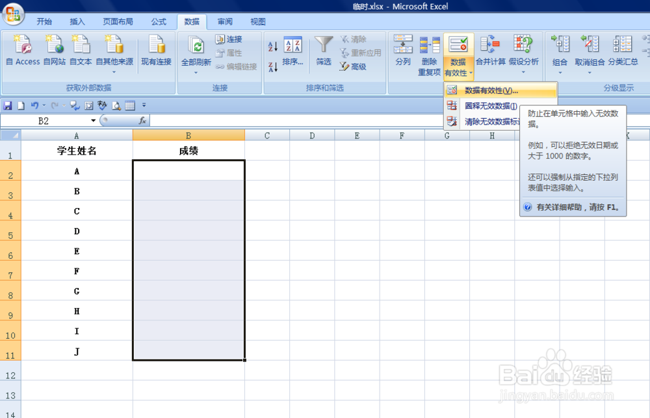This screenshot has width=650, height=418.
Task: Switch to 视图 ribbon tab
Action: tap(258, 21)
